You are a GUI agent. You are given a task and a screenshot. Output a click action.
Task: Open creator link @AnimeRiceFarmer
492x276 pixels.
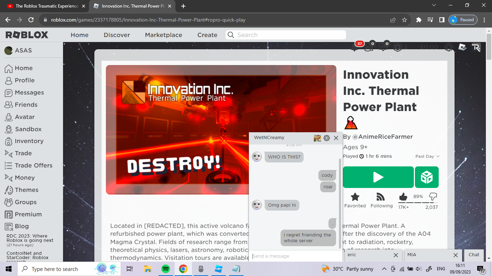point(383,137)
